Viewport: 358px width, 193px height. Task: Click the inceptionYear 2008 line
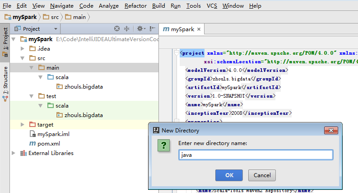[x=238, y=113]
